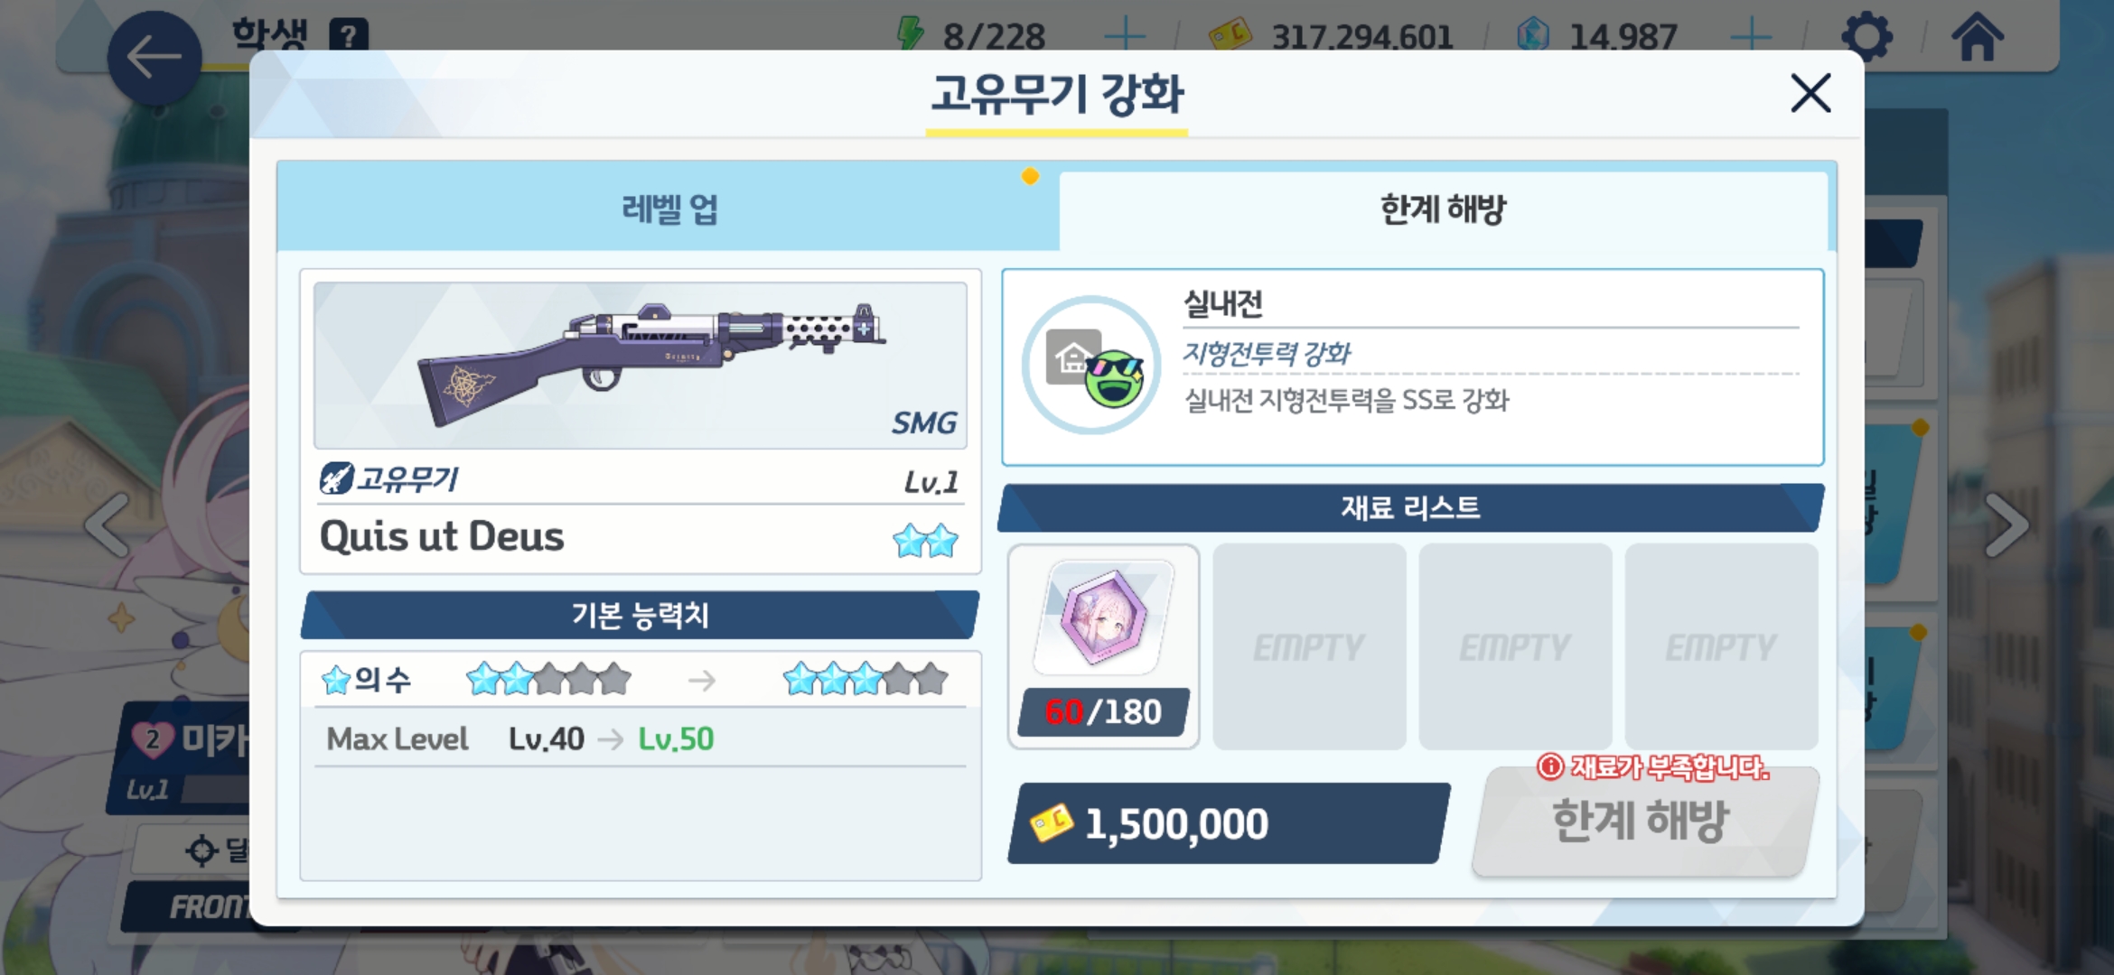2114x975 pixels.
Task: Show the next student with right chevron
Action: (x=2006, y=525)
